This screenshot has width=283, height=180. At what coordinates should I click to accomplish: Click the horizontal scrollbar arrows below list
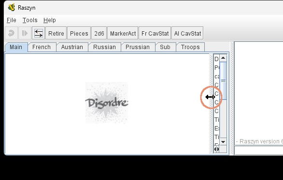(x=216, y=149)
